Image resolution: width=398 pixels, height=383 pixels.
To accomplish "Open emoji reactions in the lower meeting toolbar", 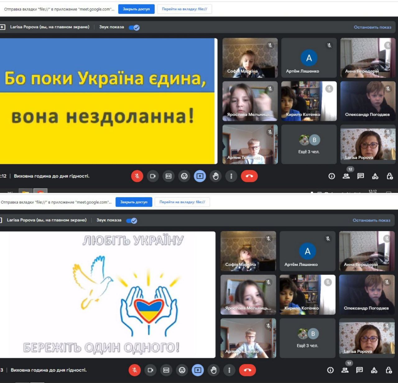I will (x=182, y=370).
